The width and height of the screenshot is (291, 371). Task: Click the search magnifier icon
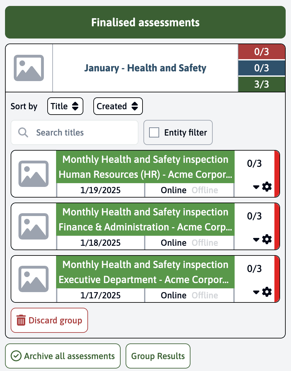(x=23, y=132)
